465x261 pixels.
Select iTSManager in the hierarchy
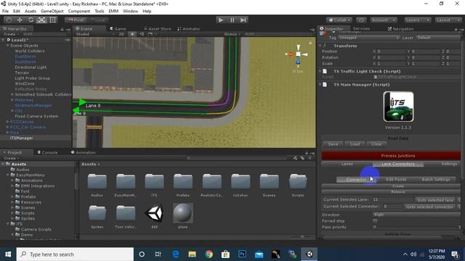click(x=21, y=138)
